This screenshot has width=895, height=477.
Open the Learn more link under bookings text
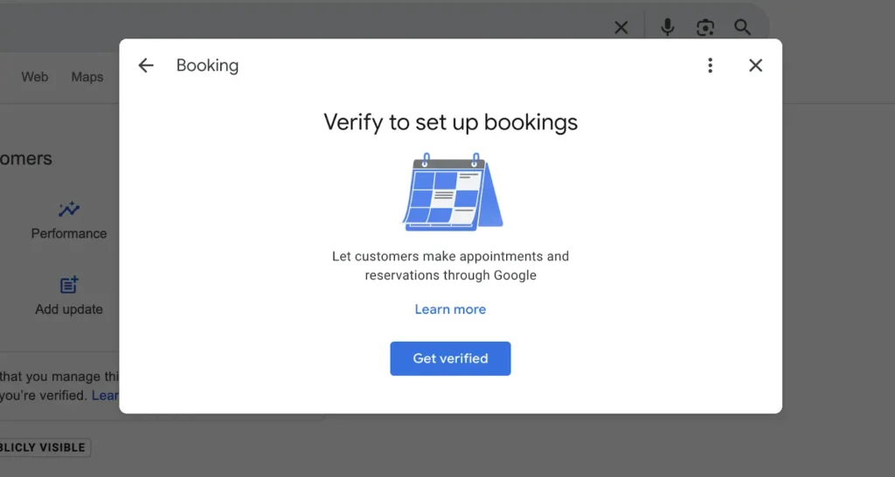450,309
